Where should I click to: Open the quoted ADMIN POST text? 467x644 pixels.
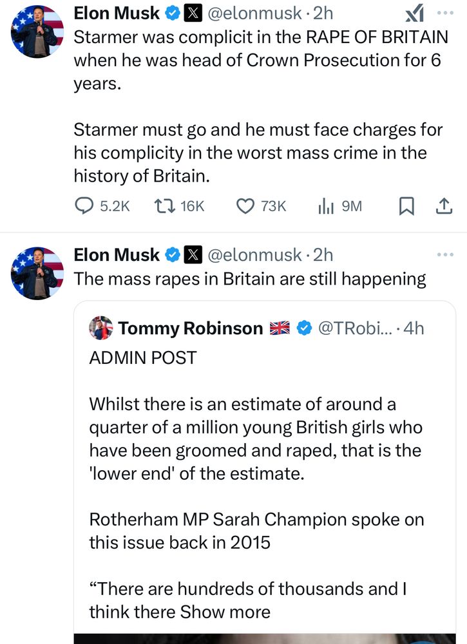[x=143, y=358]
